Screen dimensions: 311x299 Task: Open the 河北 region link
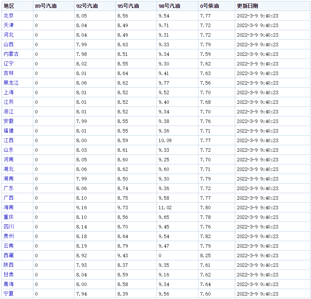[x=9, y=35]
